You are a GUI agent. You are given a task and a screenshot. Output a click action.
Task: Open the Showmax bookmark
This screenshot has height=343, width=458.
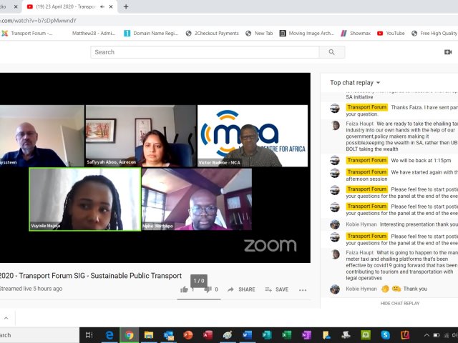356,34
